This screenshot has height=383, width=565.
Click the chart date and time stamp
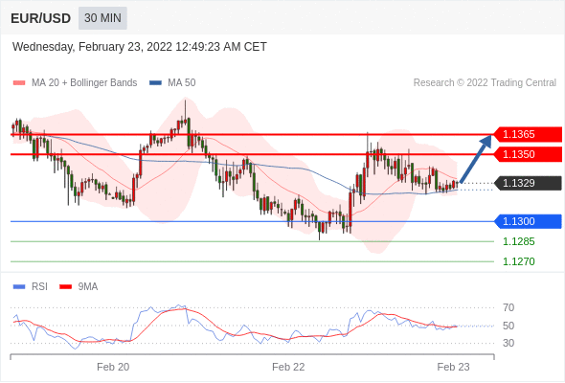[x=140, y=47]
